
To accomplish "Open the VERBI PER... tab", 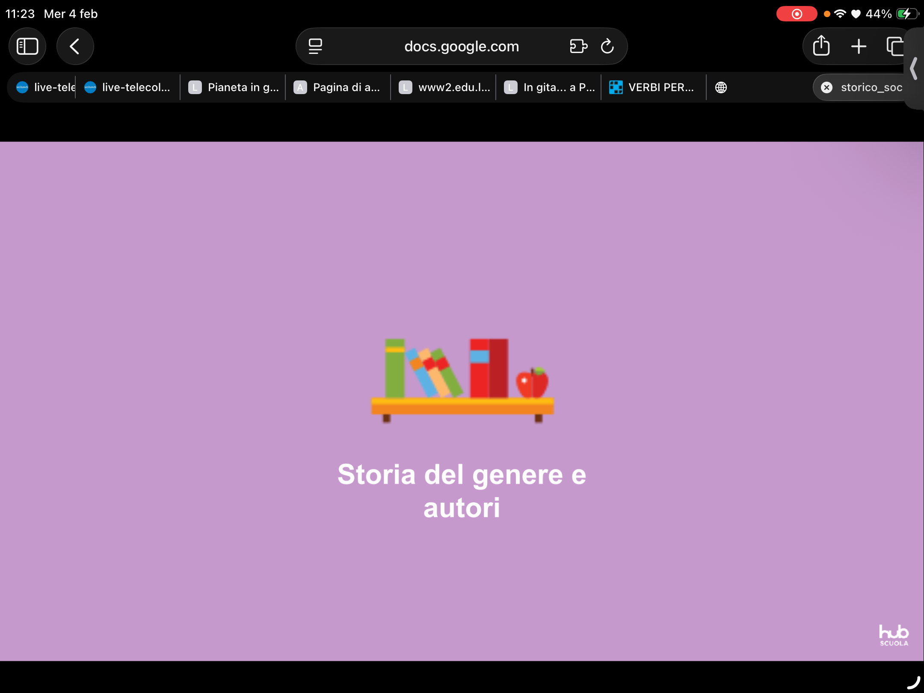I will click(653, 87).
